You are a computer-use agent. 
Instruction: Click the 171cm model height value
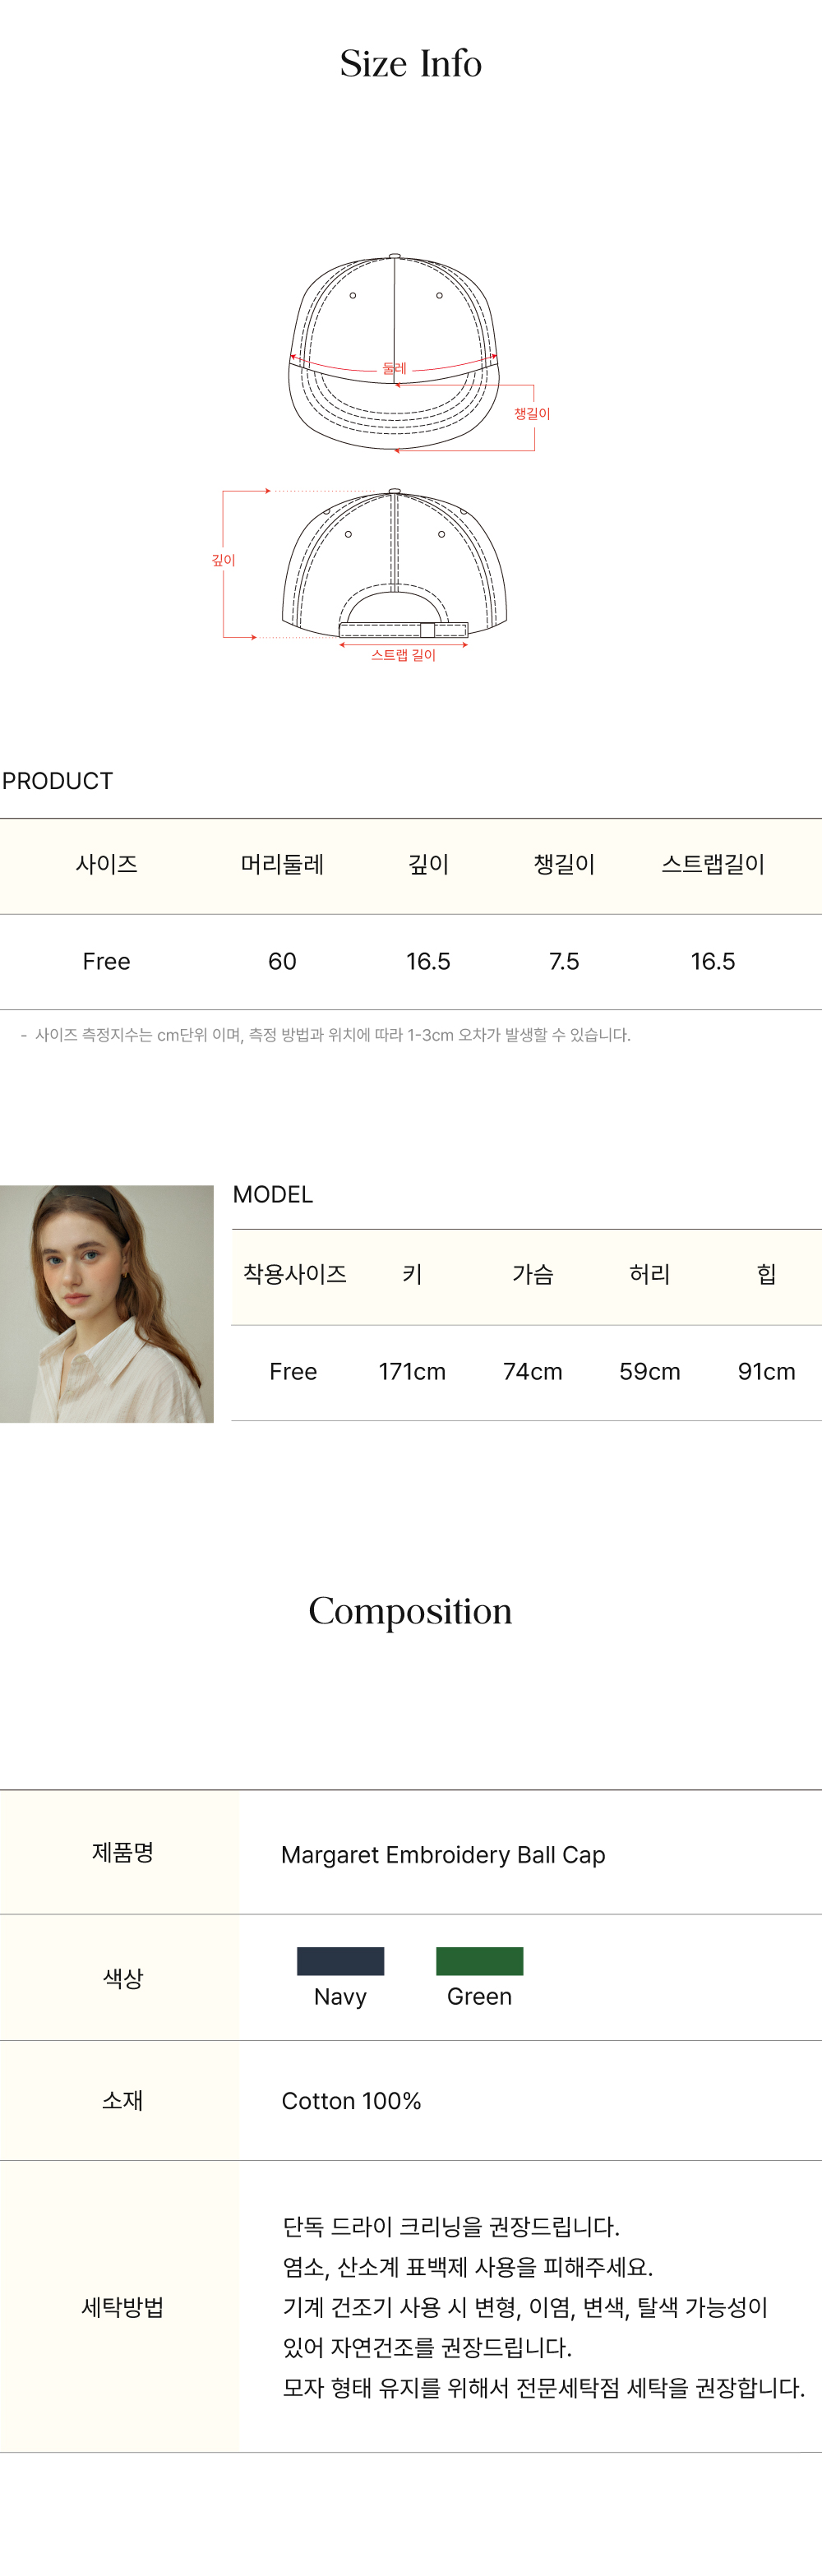coord(412,1371)
